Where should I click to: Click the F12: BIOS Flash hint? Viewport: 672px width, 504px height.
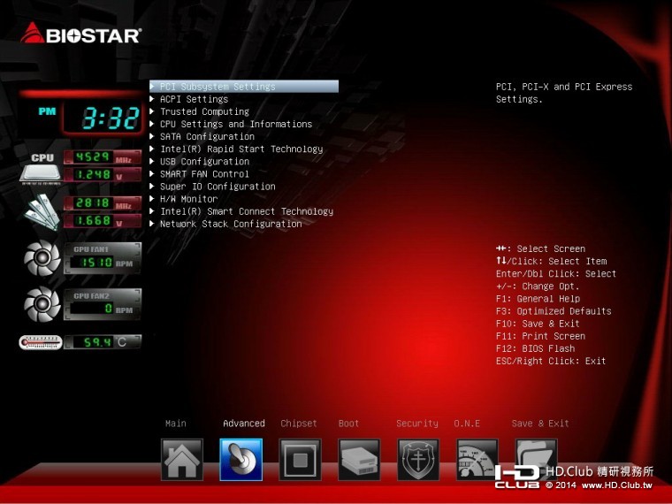point(535,348)
